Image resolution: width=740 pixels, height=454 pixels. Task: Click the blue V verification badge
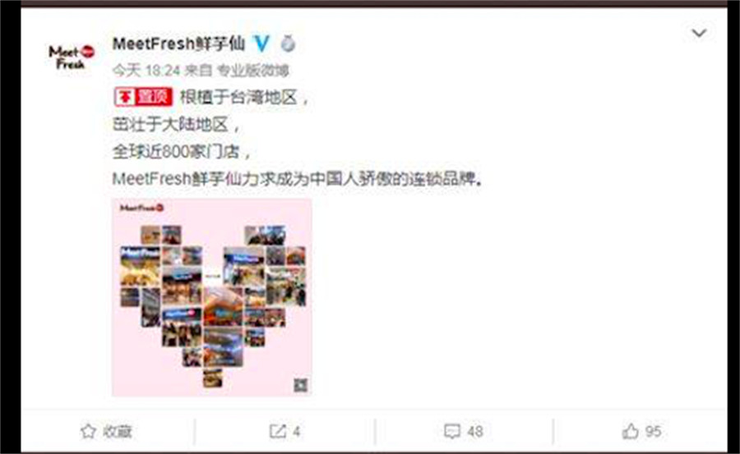click(261, 44)
